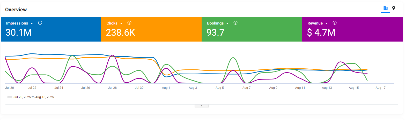Click the purple Revenue peak near Jul 28
Screen dimensions: 405x120
(x=112, y=55)
